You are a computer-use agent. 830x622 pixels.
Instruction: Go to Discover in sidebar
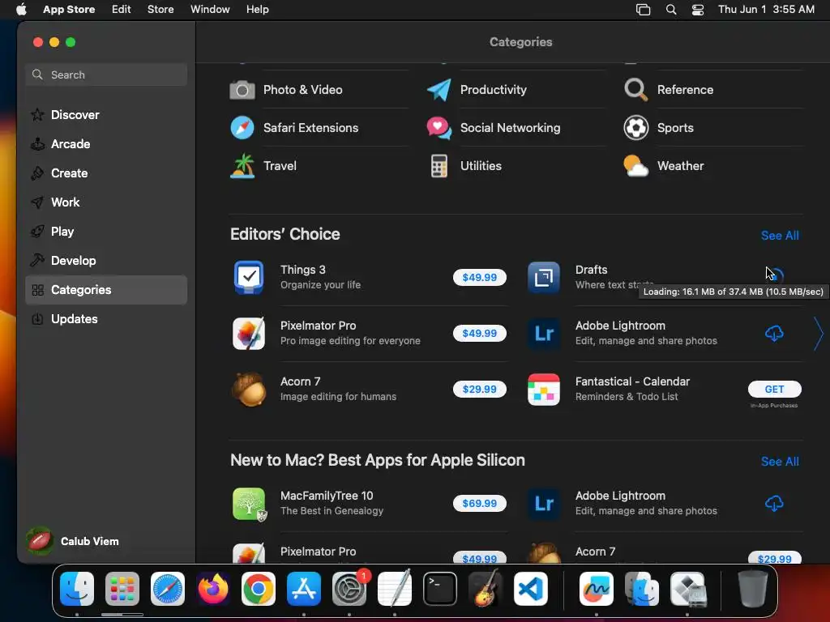(106, 115)
